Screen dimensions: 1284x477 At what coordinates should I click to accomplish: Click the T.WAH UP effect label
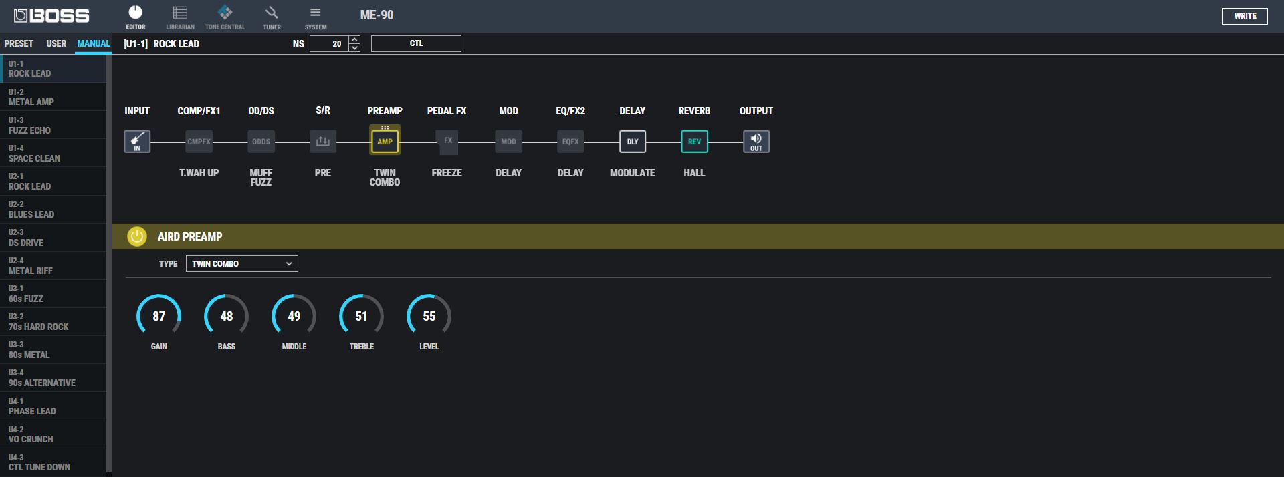(x=199, y=173)
